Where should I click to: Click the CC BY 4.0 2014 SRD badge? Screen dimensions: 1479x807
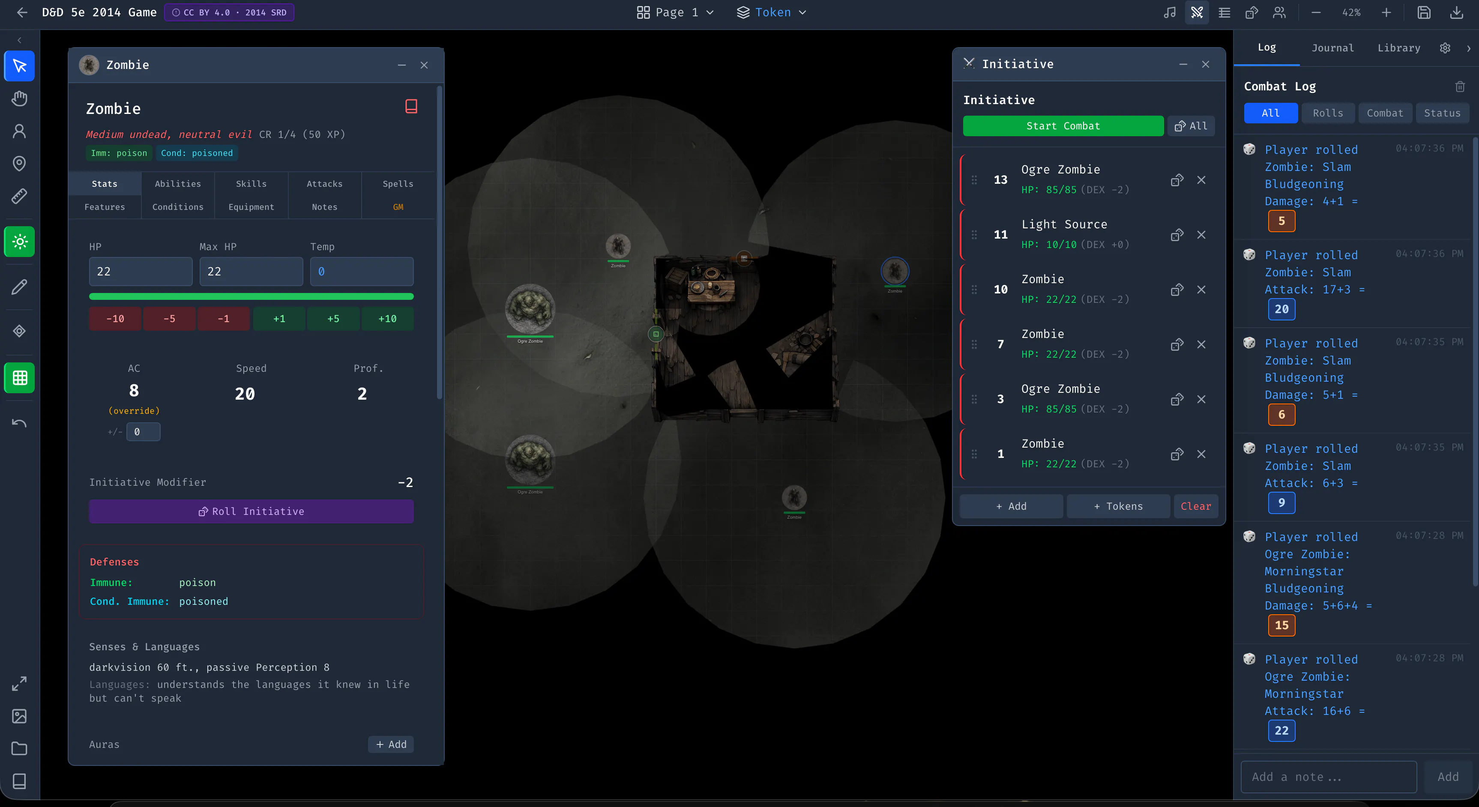point(229,12)
